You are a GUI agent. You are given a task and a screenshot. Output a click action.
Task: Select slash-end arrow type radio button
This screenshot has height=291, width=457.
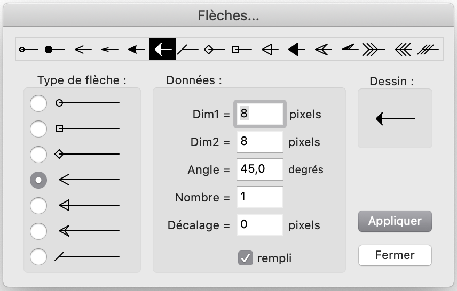click(x=38, y=257)
